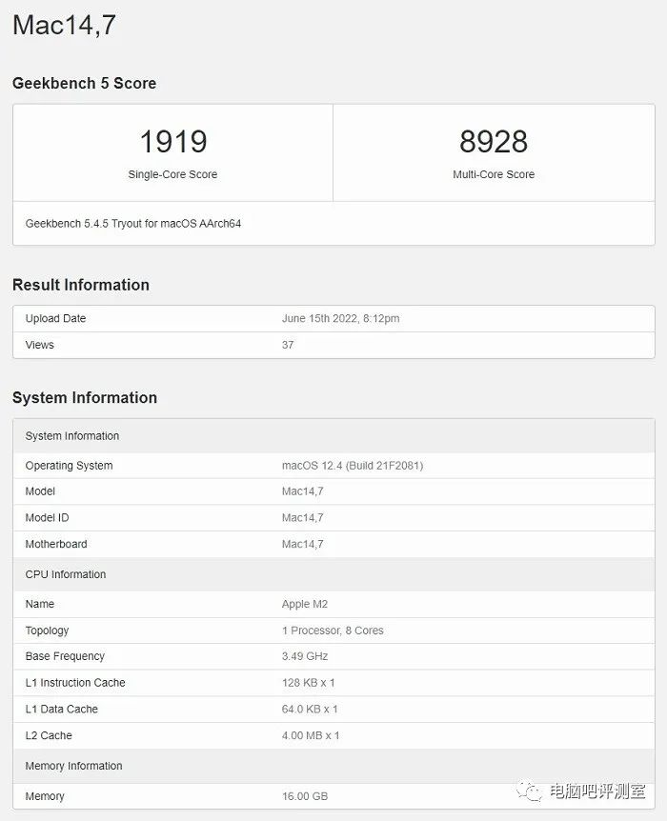Image resolution: width=667 pixels, height=821 pixels.
Task: Click the Topology label
Action: (47, 631)
